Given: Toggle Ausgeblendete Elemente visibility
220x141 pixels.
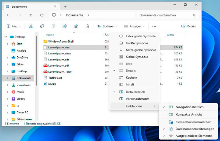Looking at the screenshot, I should pyautogui.click(x=188, y=136).
